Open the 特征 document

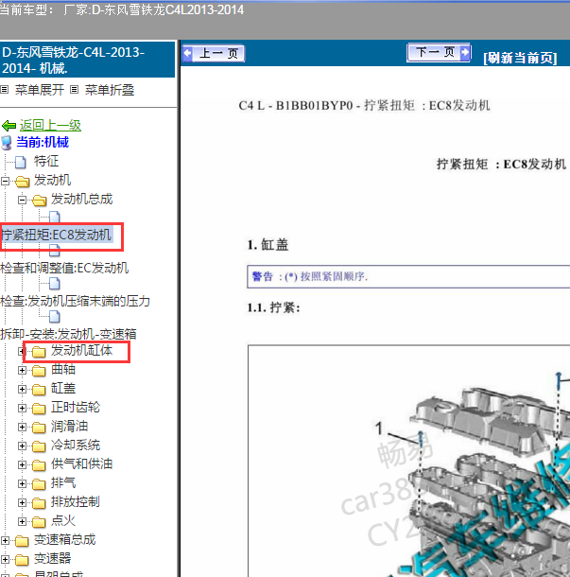(x=46, y=161)
